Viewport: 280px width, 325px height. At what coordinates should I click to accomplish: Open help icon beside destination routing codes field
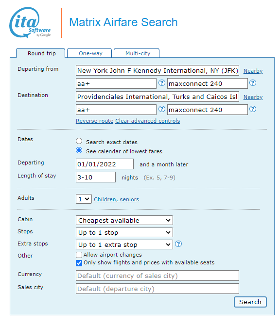point(162,109)
